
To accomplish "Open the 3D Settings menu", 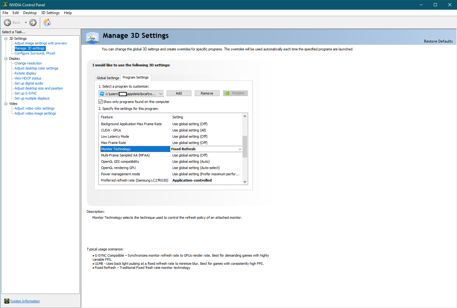I will (50, 13).
